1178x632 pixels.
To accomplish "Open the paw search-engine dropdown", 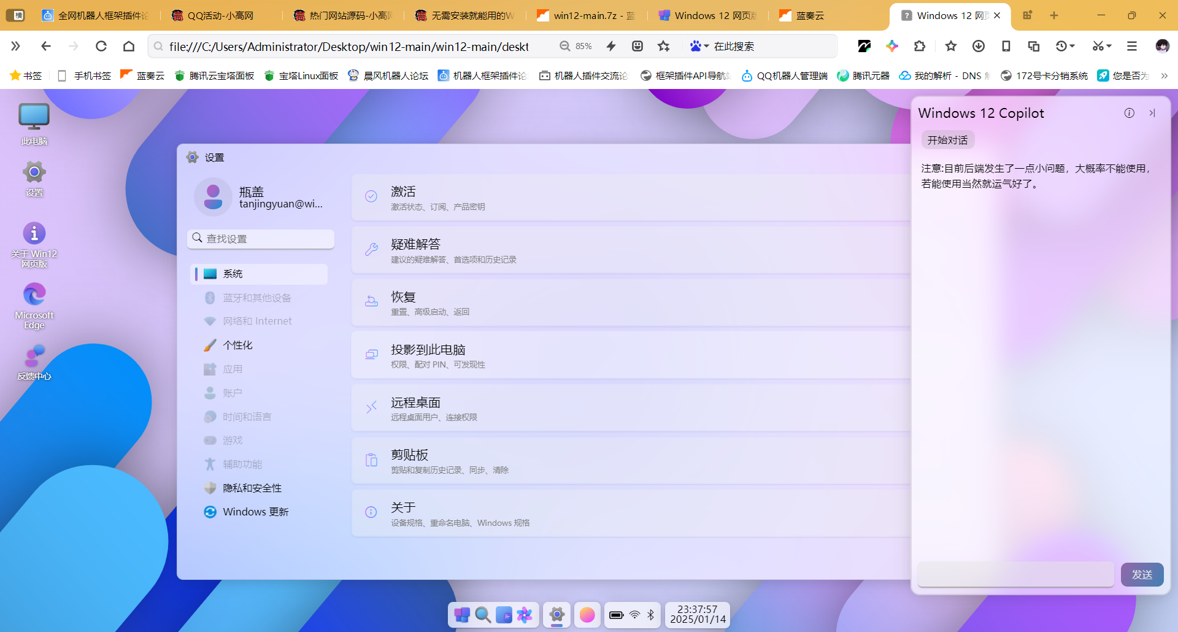I will (699, 46).
